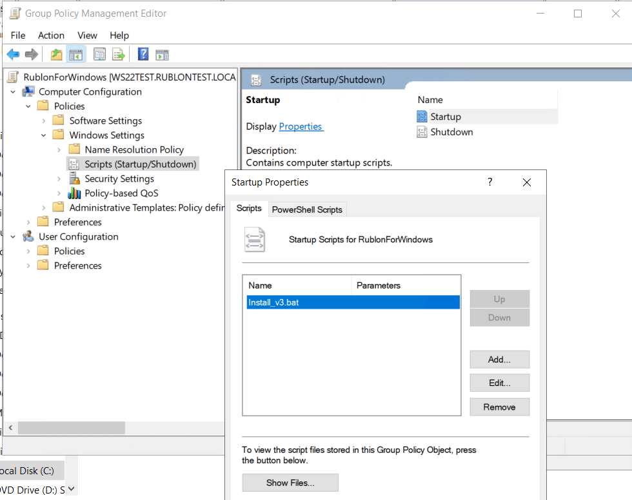Select the Shutdown entry in the list
The height and width of the screenshot is (500, 632).
point(451,132)
